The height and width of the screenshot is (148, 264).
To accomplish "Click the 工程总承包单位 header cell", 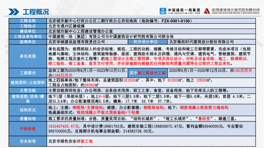I will click(x=28, y=36).
